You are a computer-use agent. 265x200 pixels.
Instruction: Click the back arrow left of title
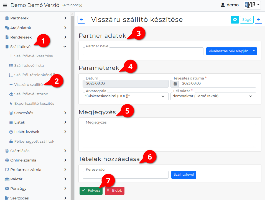[x=81, y=19]
